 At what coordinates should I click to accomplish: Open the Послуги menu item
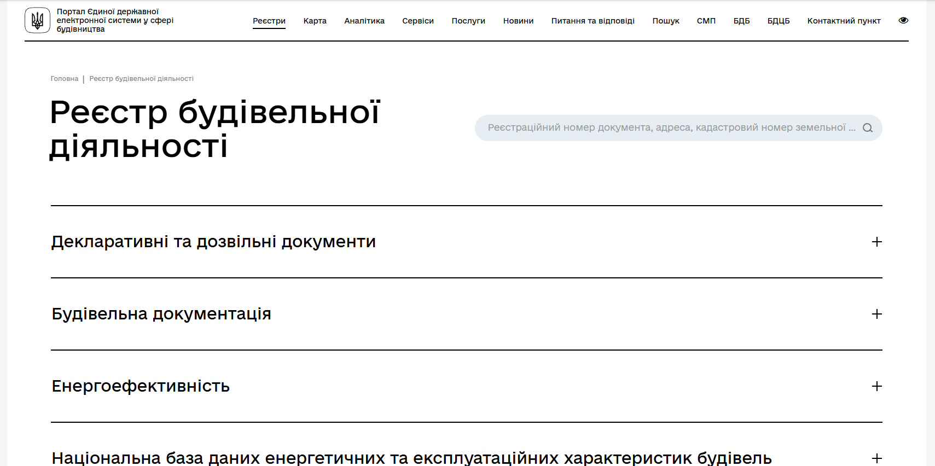[468, 21]
